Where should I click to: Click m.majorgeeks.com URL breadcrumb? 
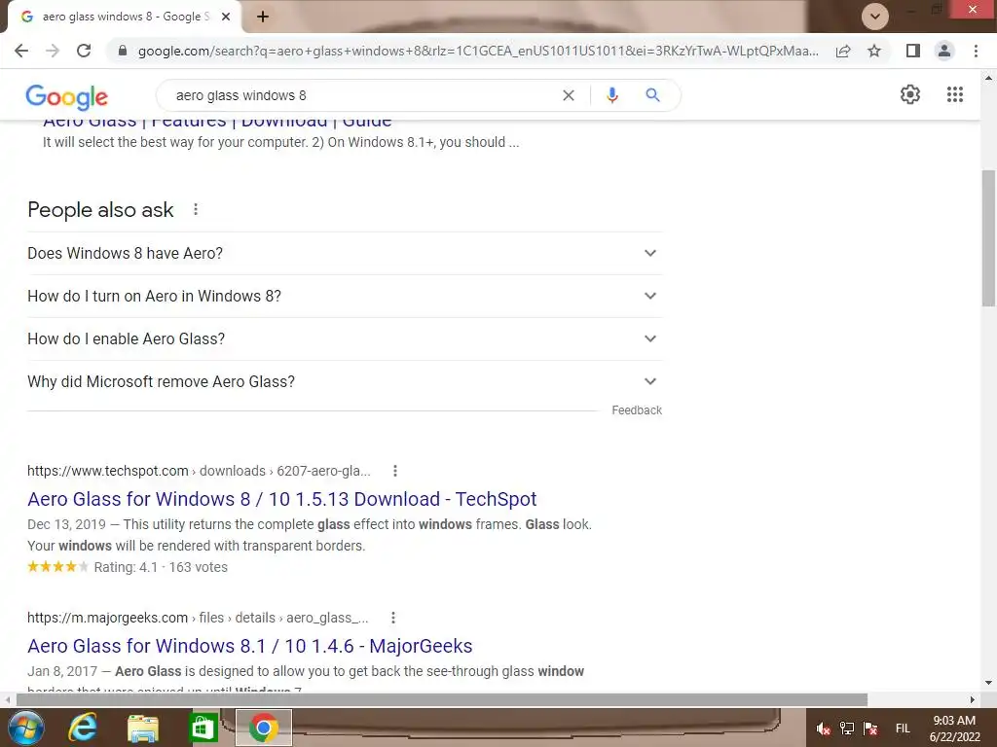198,618
